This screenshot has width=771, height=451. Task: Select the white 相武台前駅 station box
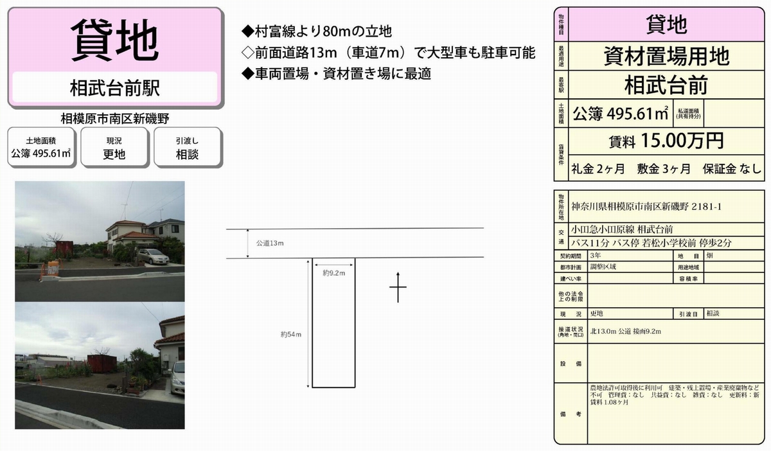point(116,87)
